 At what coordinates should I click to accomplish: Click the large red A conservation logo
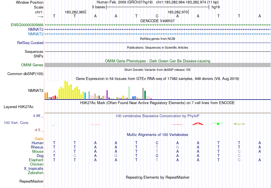[198, 123]
